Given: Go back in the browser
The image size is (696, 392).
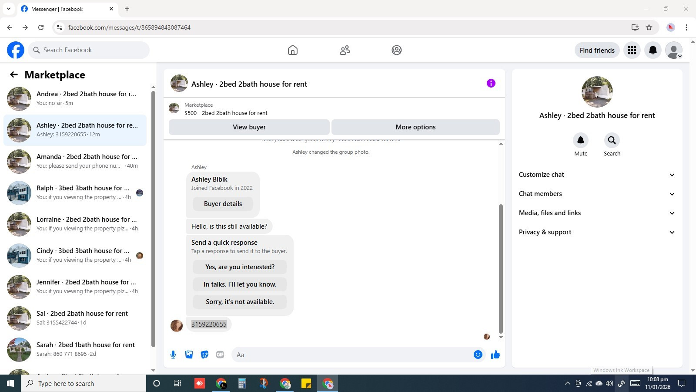Looking at the screenshot, I should [x=10, y=27].
